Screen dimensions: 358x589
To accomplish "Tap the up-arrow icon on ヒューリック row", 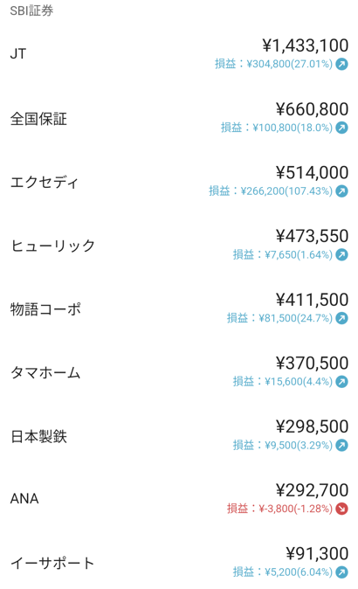I will click(341, 254).
